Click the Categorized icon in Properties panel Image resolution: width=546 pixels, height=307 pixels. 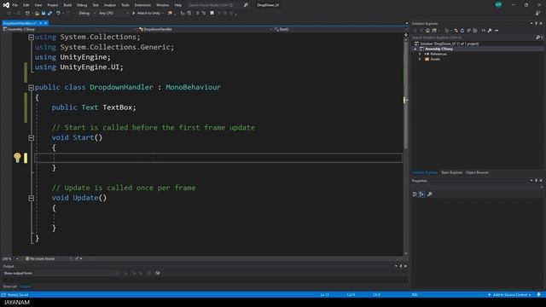pos(415,194)
